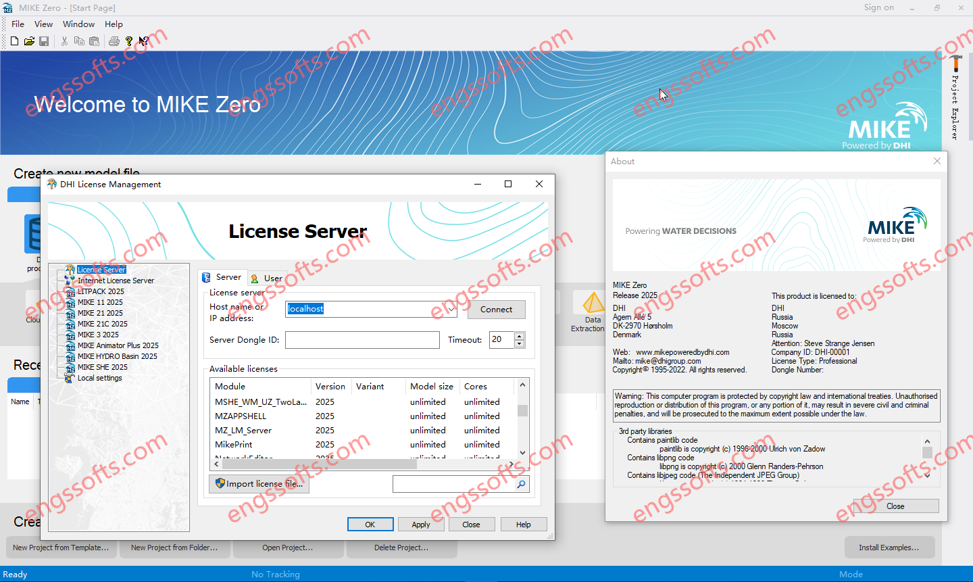The width and height of the screenshot is (973, 582).
Task: Select MIKE Animator Plus 2025 entry
Action: pos(118,345)
